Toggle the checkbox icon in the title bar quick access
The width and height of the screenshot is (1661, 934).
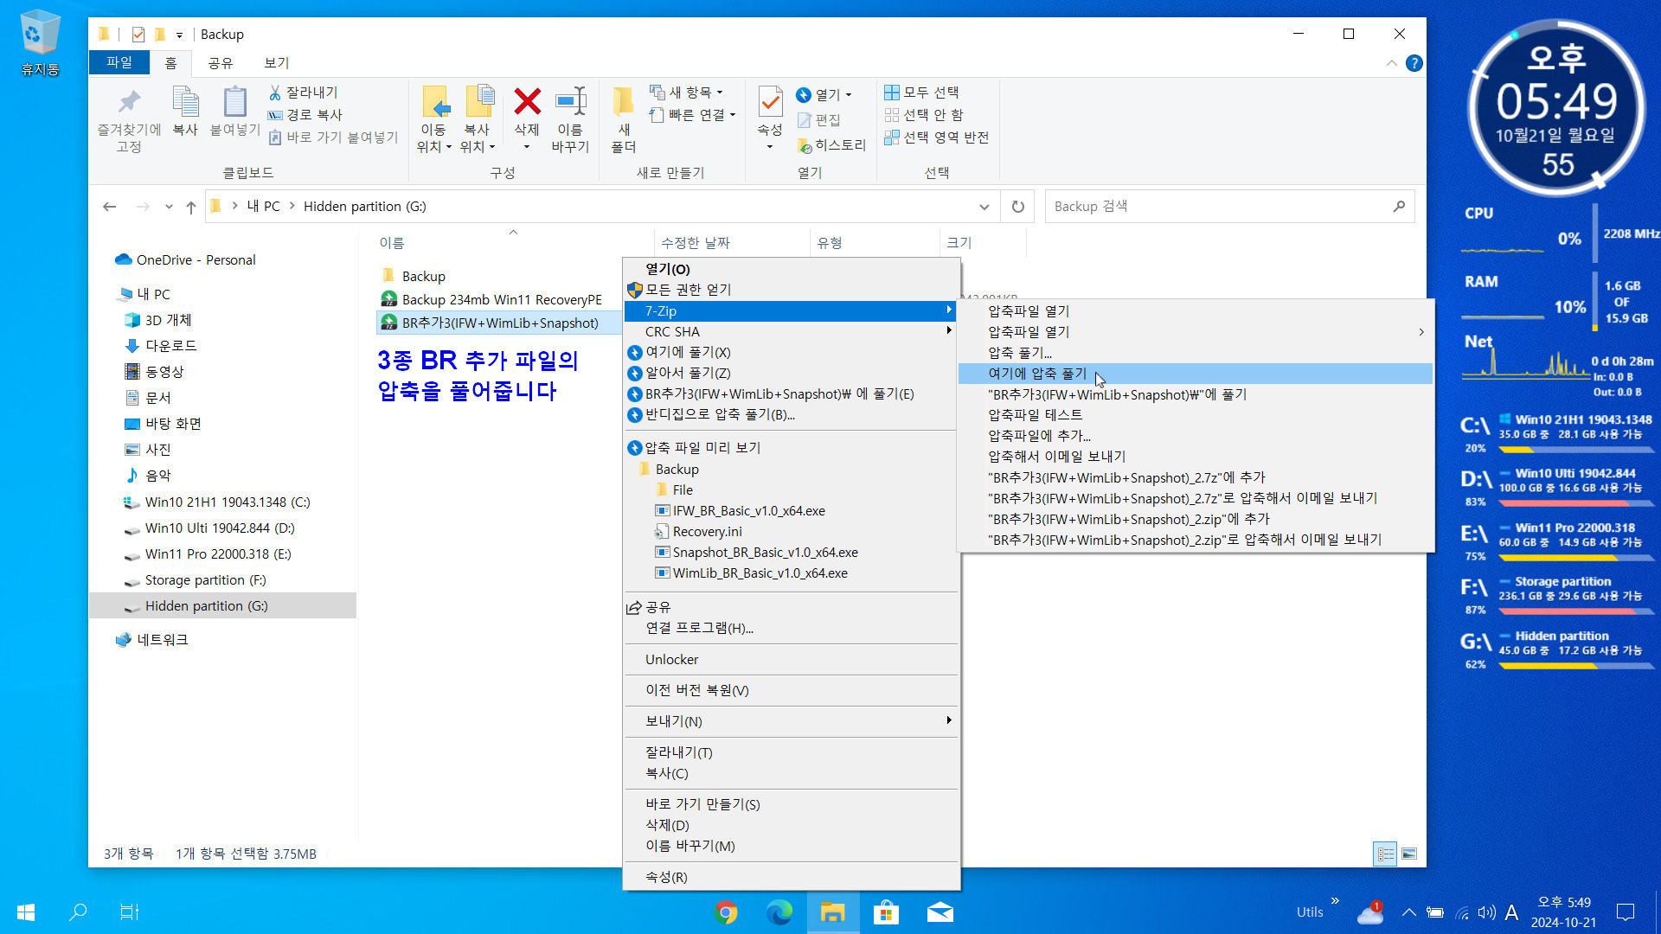click(x=138, y=35)
